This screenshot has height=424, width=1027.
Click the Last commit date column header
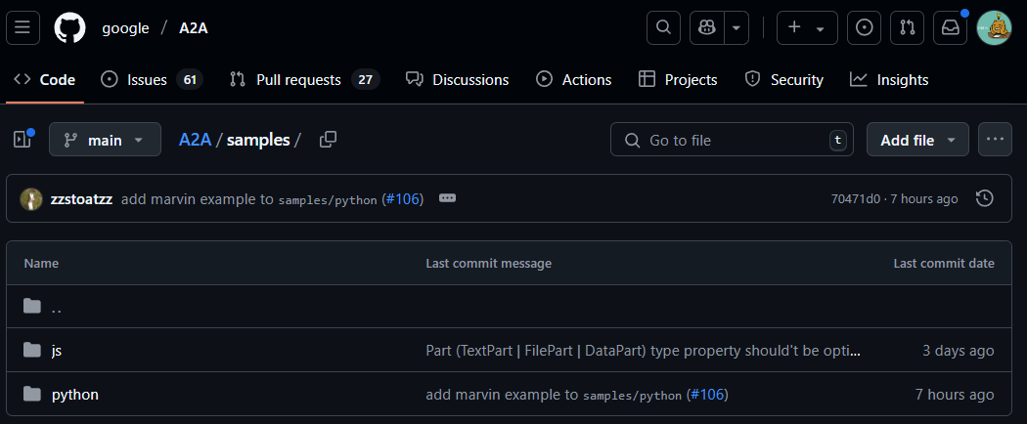click(944, 263)
